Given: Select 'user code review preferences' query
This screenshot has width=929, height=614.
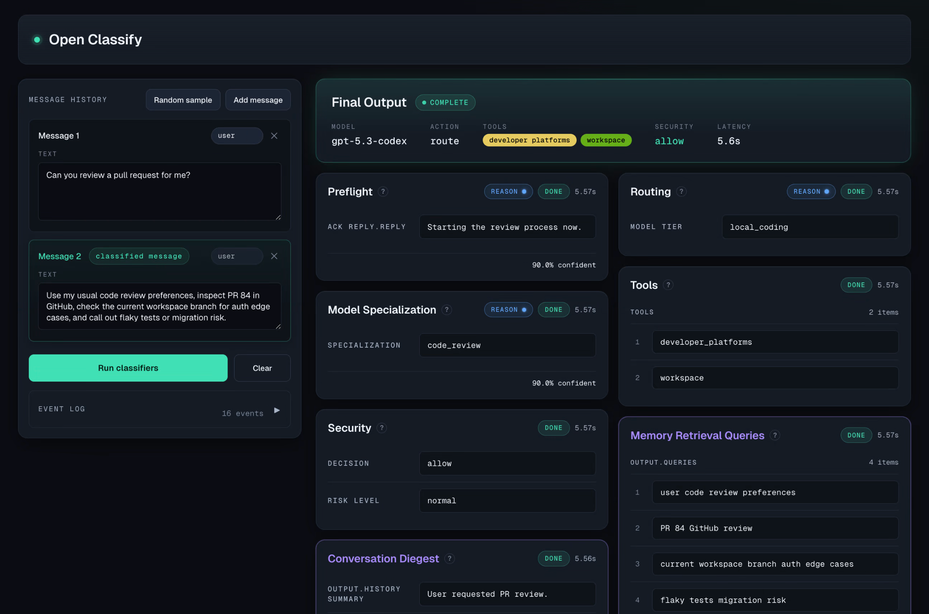Looking at the screenshot, I should tap(775, 492).
